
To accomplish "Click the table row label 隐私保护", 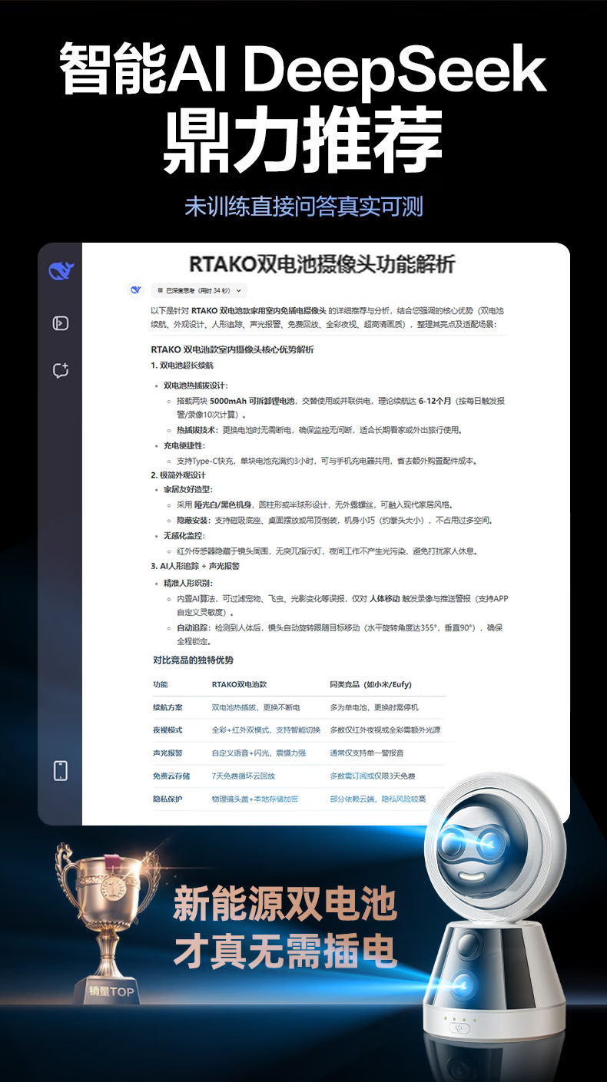I will pos(168,799).
